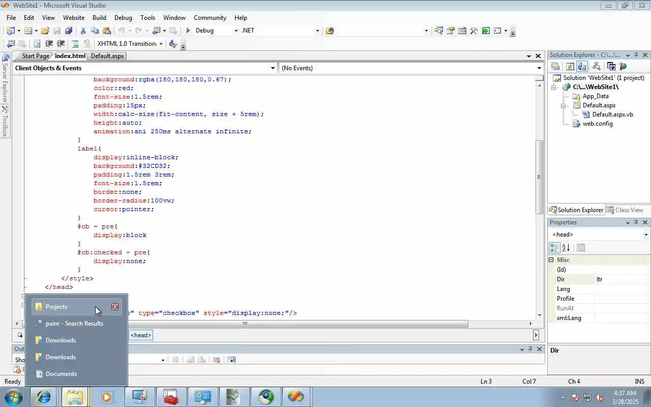The width and height of the screenshot is (651, 407).
Task: Click the Lang property row
Action: [599, 289]
